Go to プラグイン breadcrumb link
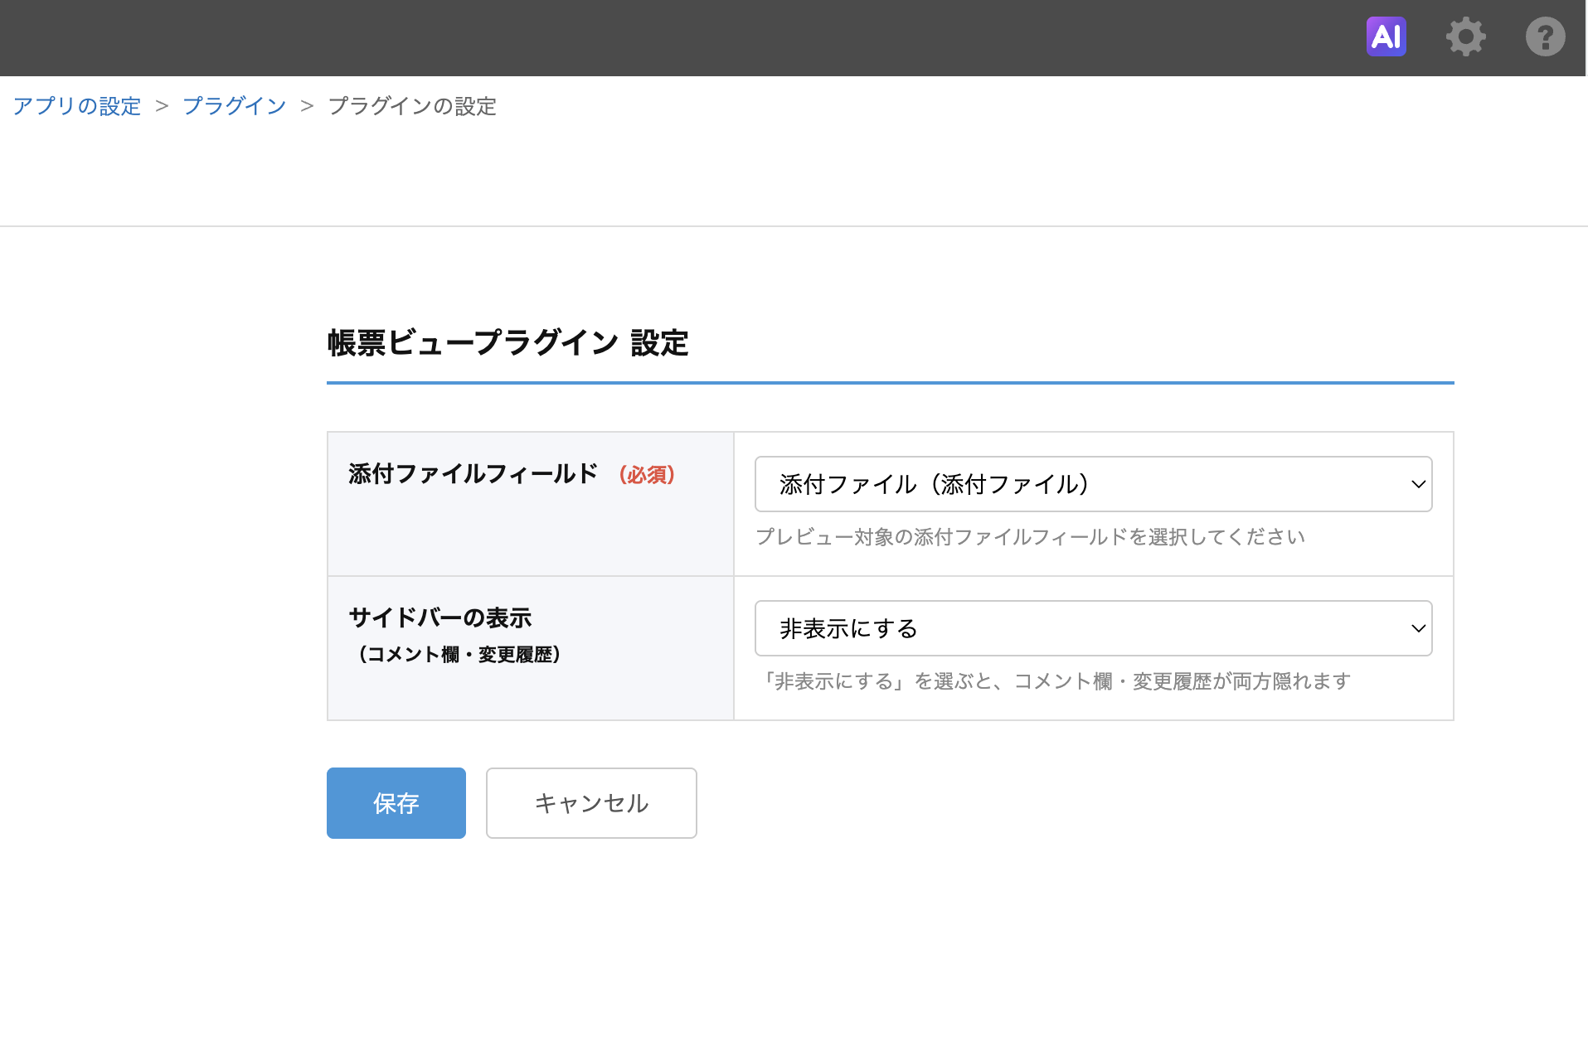The width and height of the screenshot is (1588, 1046). pyautogui.click(x=234, y=106)
